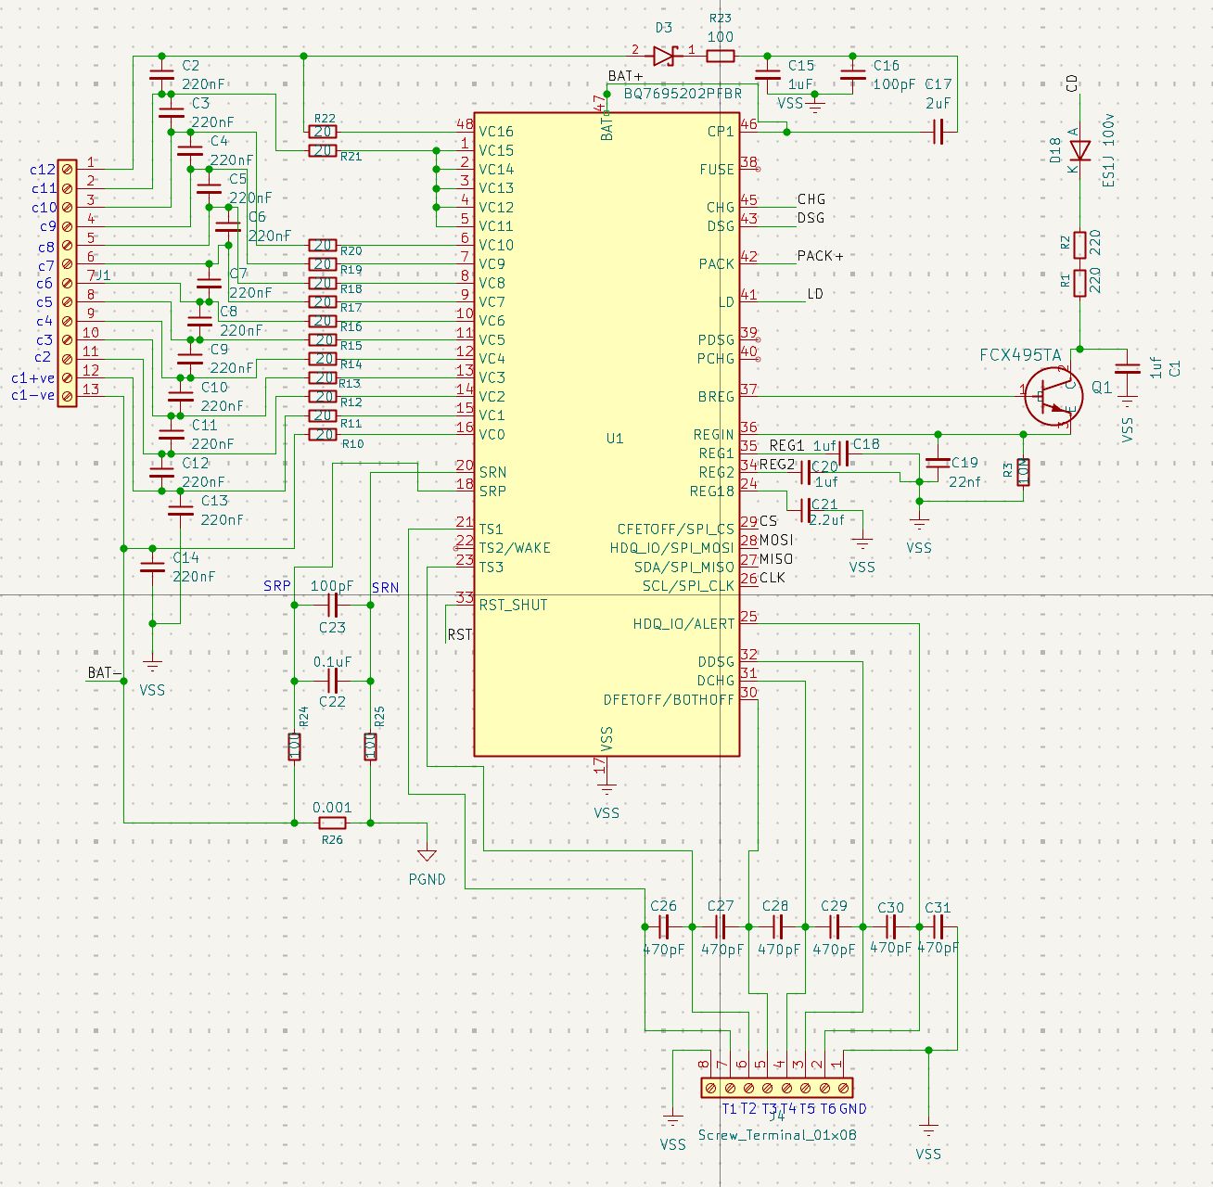This screenshot has width=1213, height=1187.
Task: Select resistor R1 symbol
Action: [x=1079, y=283]
